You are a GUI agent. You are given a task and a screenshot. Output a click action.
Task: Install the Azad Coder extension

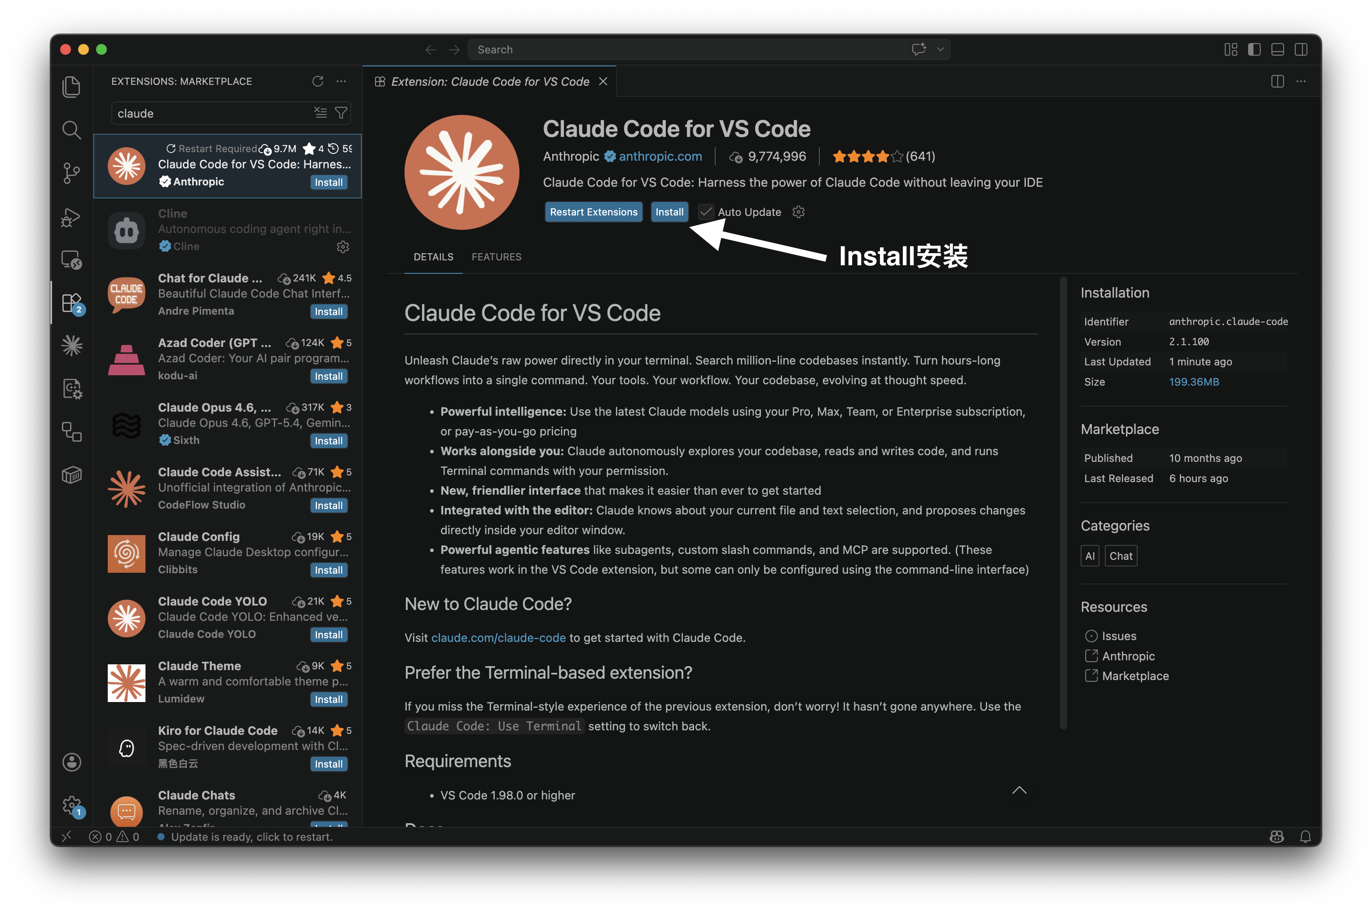pos(329,376)
